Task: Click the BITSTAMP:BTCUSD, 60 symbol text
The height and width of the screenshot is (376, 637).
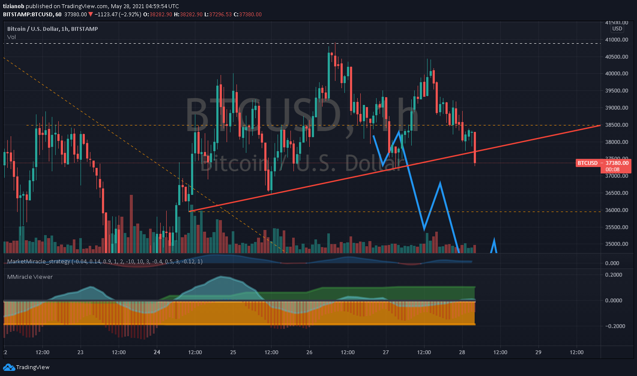Action: [x=32, y=14]
